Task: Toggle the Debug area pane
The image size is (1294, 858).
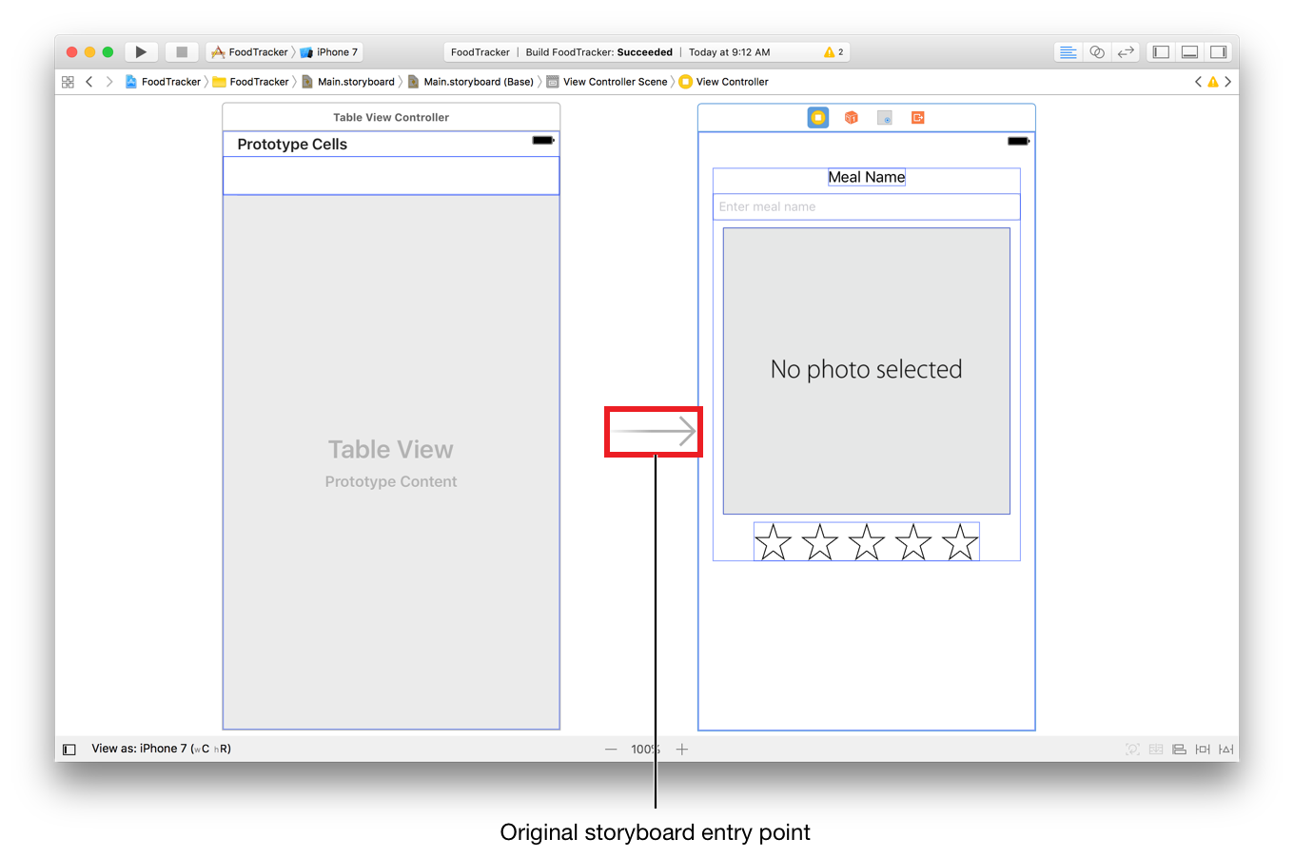Action: coord(1189,52)
